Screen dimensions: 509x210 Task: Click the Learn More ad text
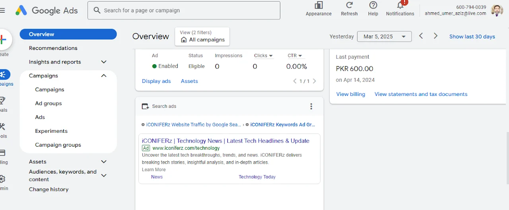tap(153, 170)
